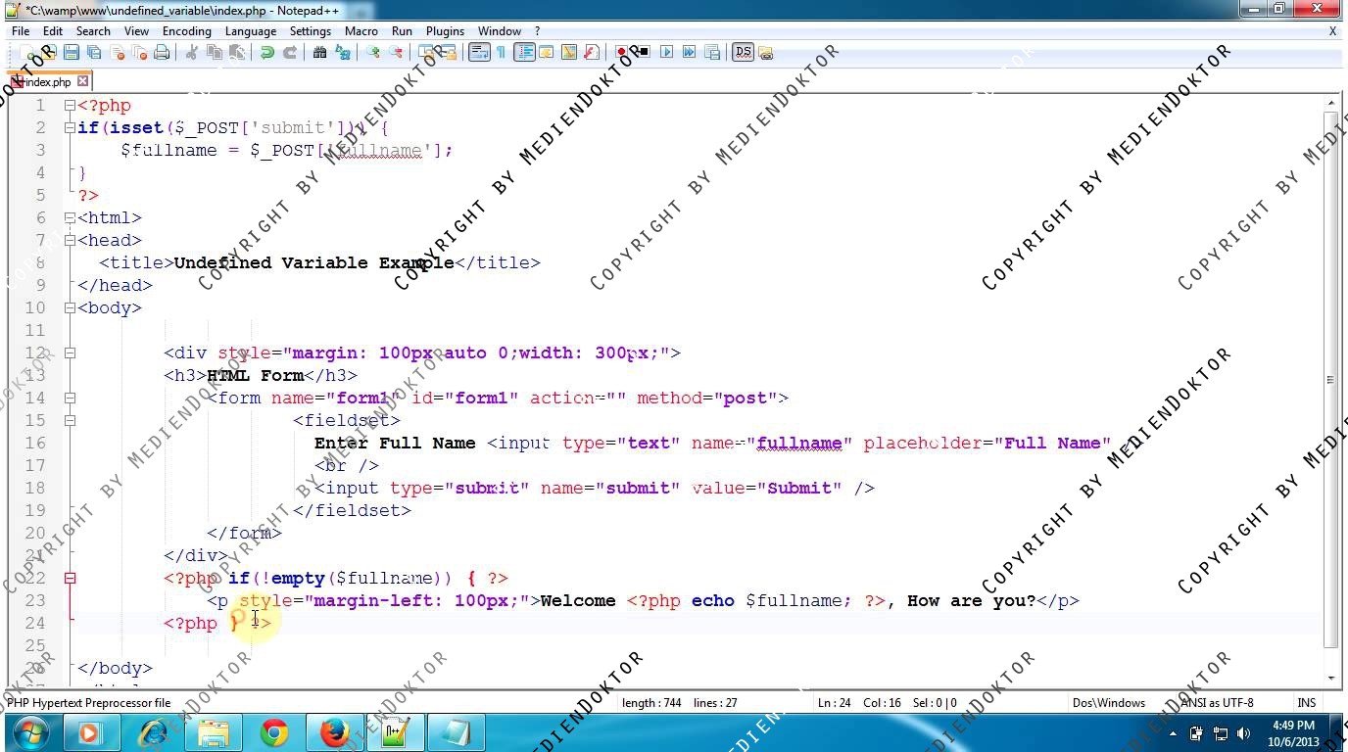1348x752 pixels.
Task: Zoom out using the toolbar icon
Action: tap(396, 53)
